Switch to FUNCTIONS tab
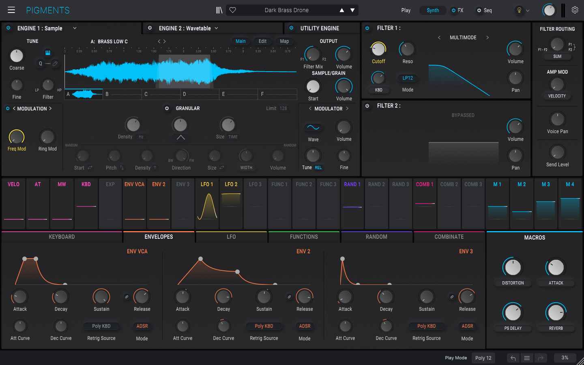This screenshot has height=365, width=584. tap(304, 237)
